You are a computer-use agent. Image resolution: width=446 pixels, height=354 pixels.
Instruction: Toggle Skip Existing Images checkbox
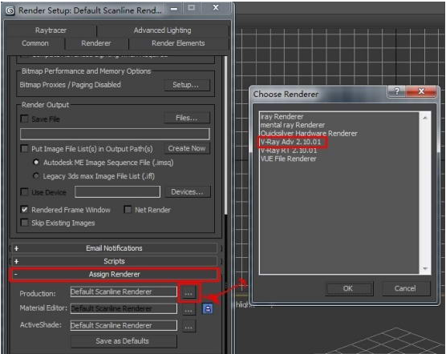[x=24, y=223]
